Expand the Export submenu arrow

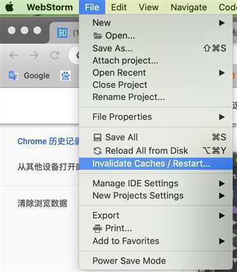[222, 216]
